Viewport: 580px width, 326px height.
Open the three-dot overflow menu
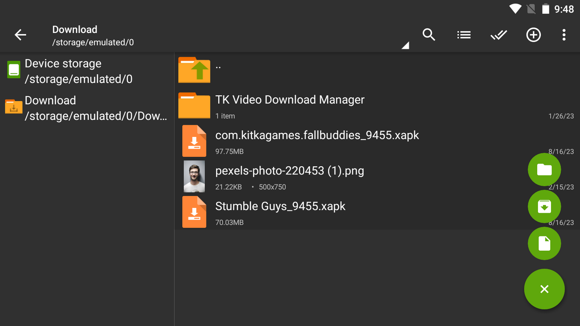pos(564,35)
